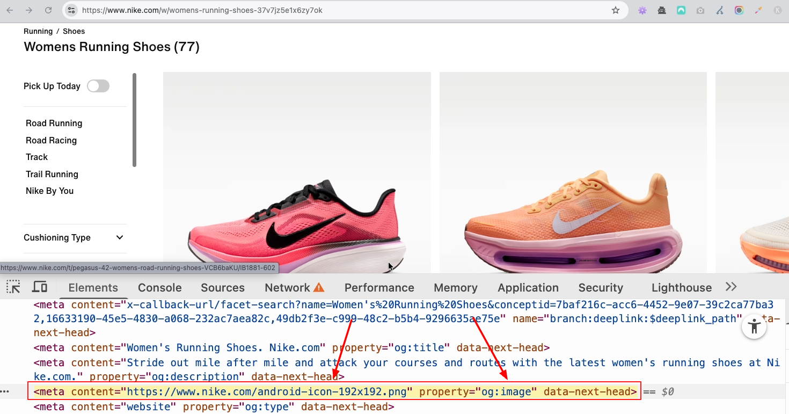Click the Network warning icon in DevTools
This screenshot has height=414, width=789.
tap(319, 286)
